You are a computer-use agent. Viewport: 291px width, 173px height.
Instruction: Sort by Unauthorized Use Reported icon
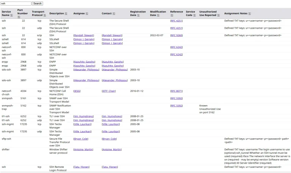[x=218, y=15]
